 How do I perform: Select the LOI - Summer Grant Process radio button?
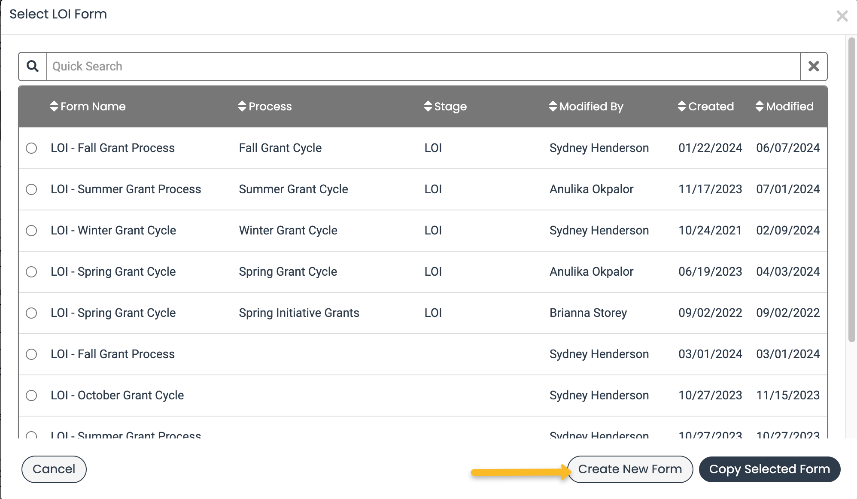pos(31,190)
